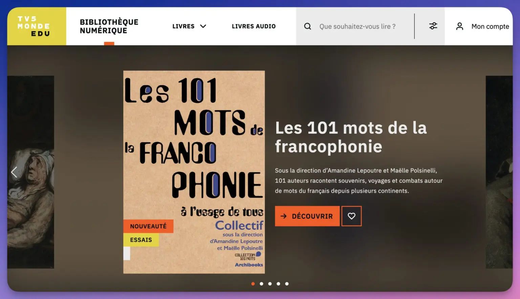Click the search field 'Que souhaitez-vous lire ?'
Image resolution: width=520 pixels, height=299 pixels.
click(x=364, y=26)
